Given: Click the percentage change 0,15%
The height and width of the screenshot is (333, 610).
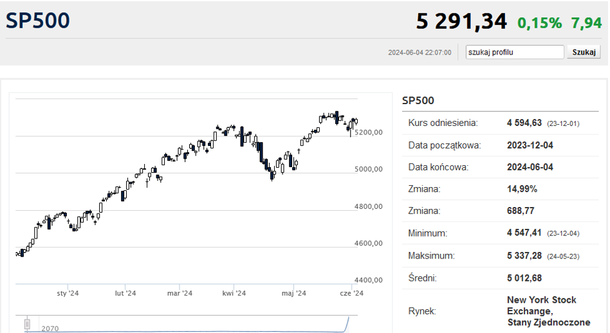Looking at the screenshot, I should tap(540, 23).
